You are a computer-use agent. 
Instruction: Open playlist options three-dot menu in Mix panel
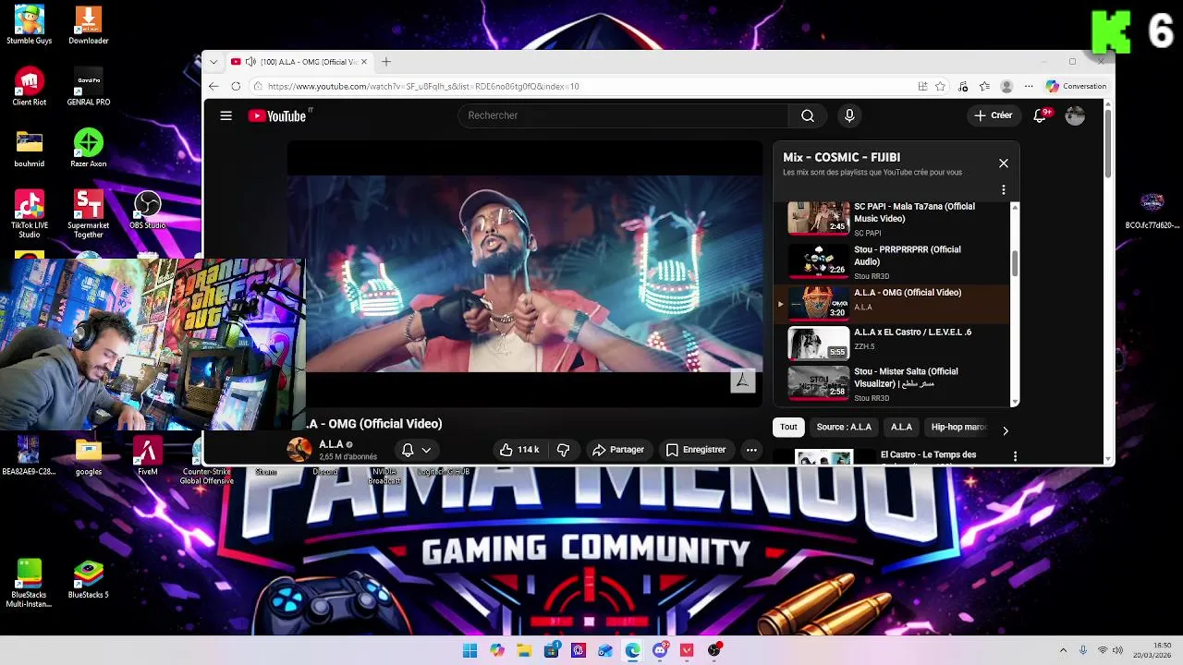1004,190
